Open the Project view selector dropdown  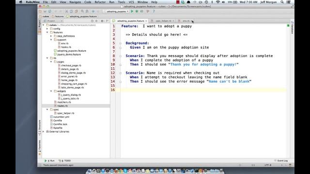pyautogui.click(x=53, y=21)
